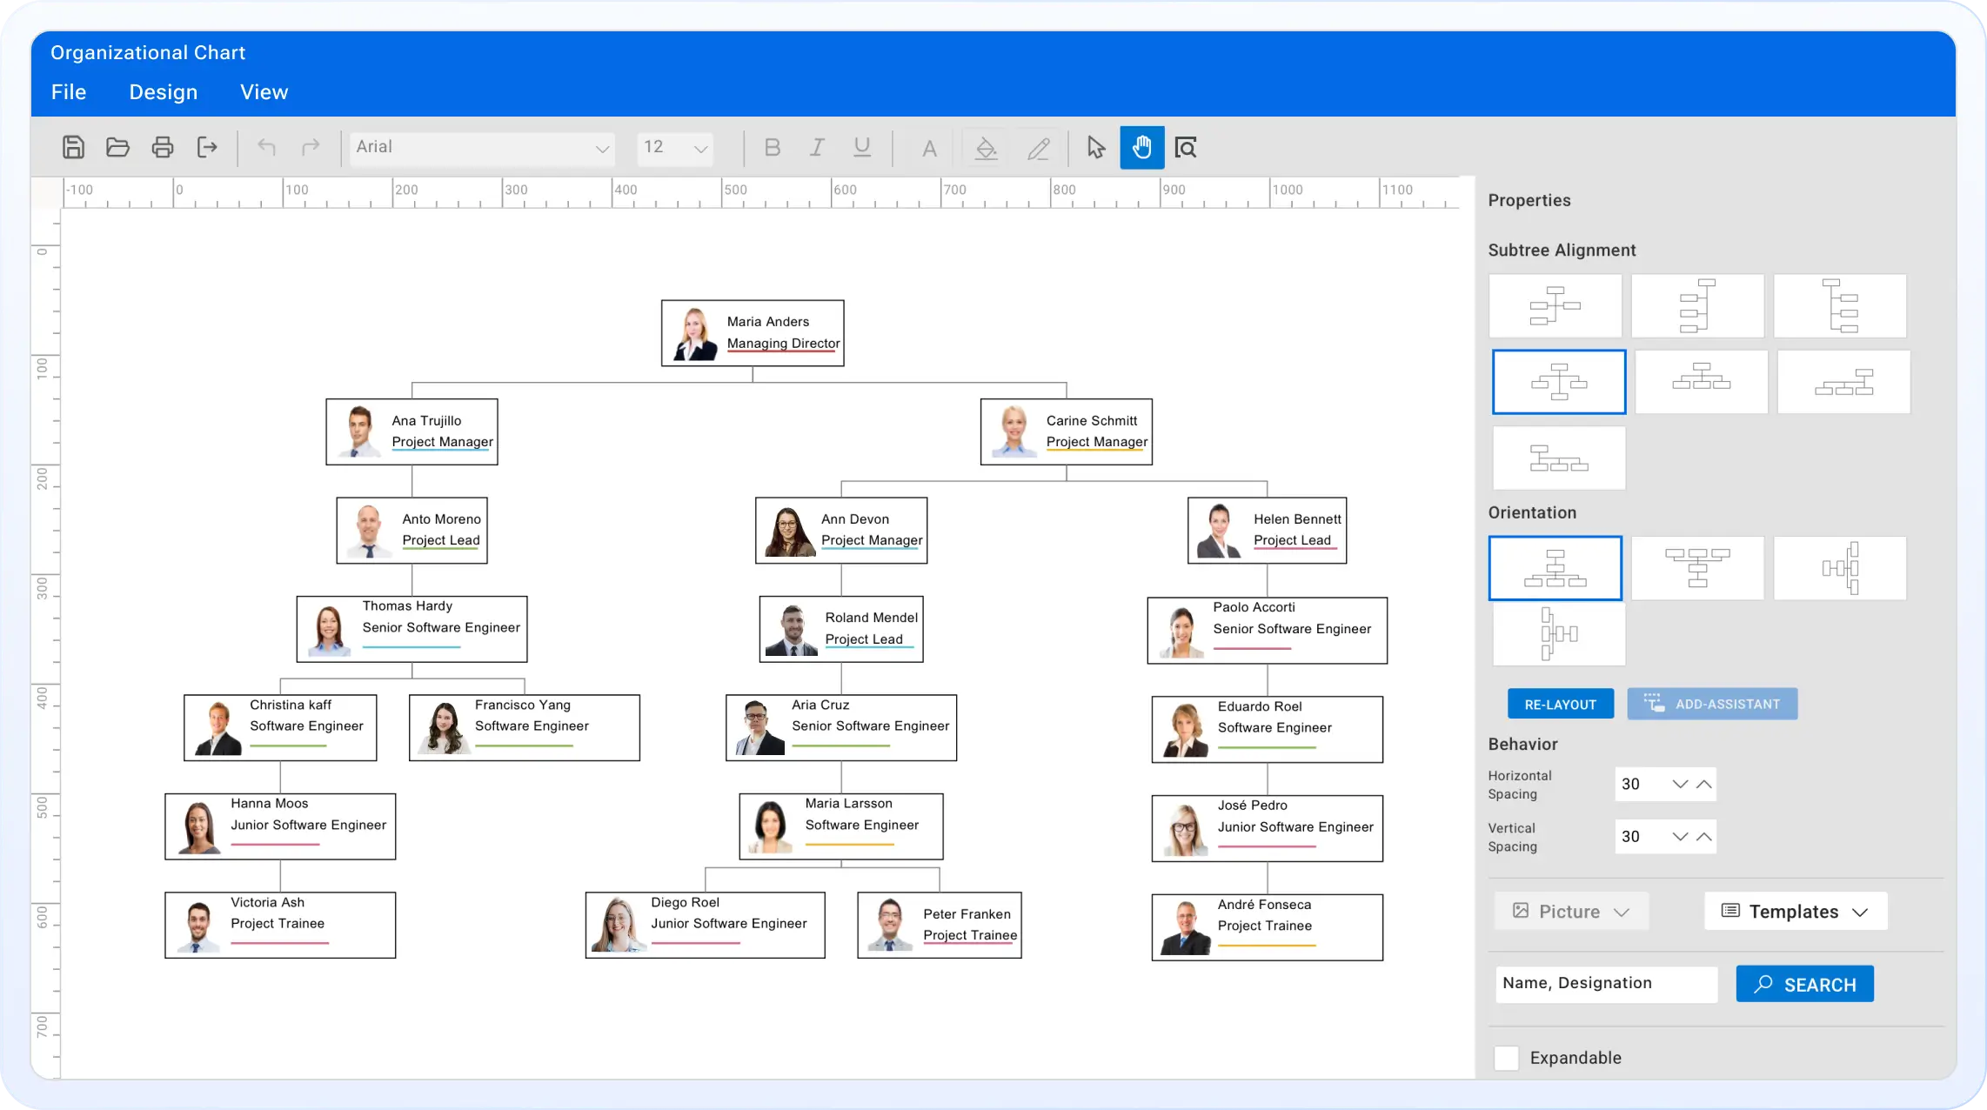Click the RE-LAYOUT button
Viewport: 1987px width, 1110px height.
pos(1560,704)
